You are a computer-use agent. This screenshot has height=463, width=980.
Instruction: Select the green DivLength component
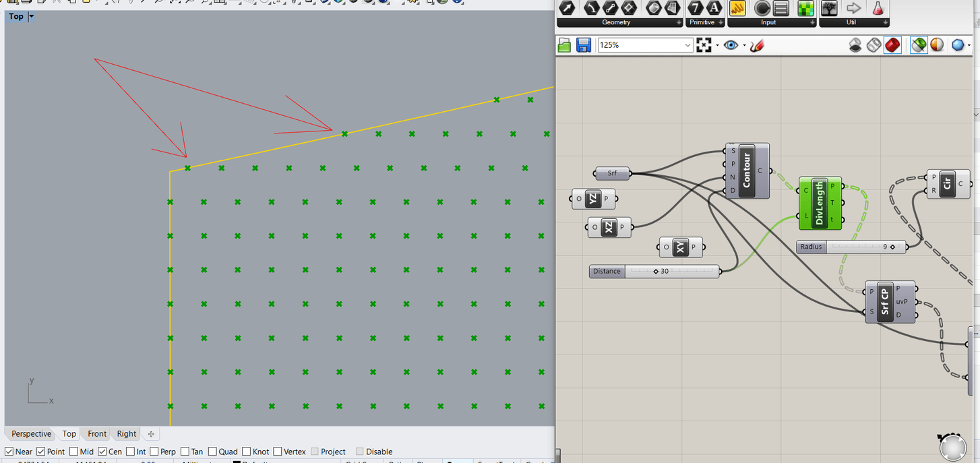(x=820, y=203)
